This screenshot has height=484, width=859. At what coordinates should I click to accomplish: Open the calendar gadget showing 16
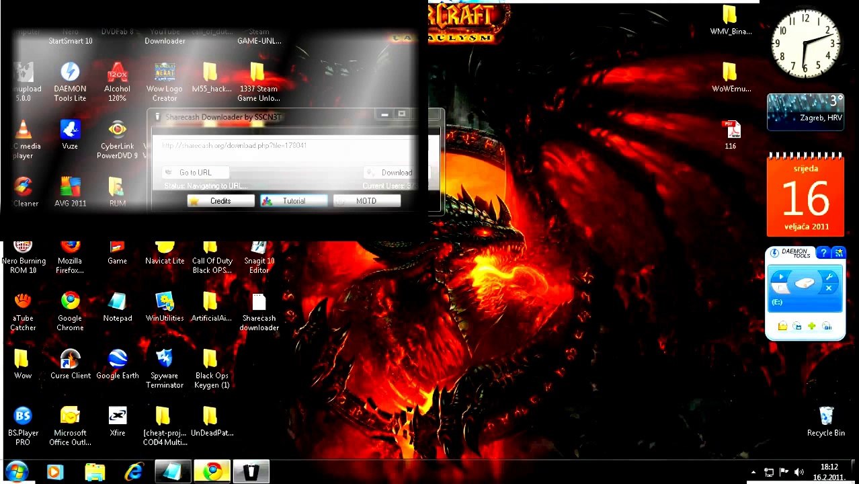pyautogui.click(x=805, y=195)
